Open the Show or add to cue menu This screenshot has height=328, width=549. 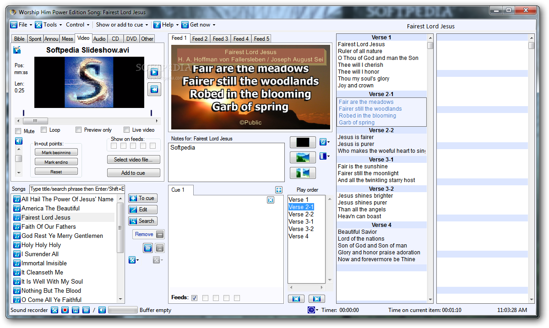(122, 25)
